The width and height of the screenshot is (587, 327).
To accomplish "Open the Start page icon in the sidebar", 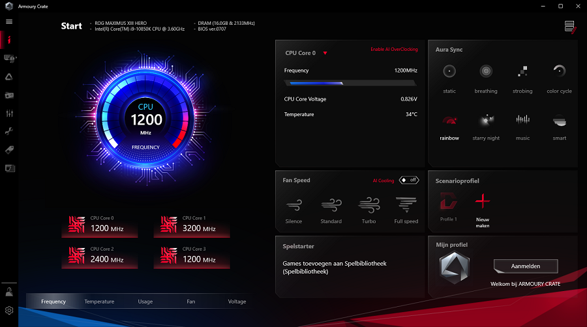I will click(x=9, y=40).
